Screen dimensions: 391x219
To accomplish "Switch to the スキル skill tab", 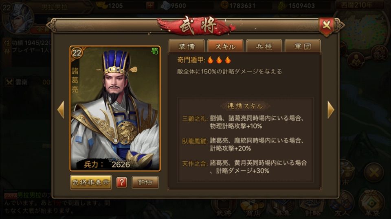I will (225, 46).
